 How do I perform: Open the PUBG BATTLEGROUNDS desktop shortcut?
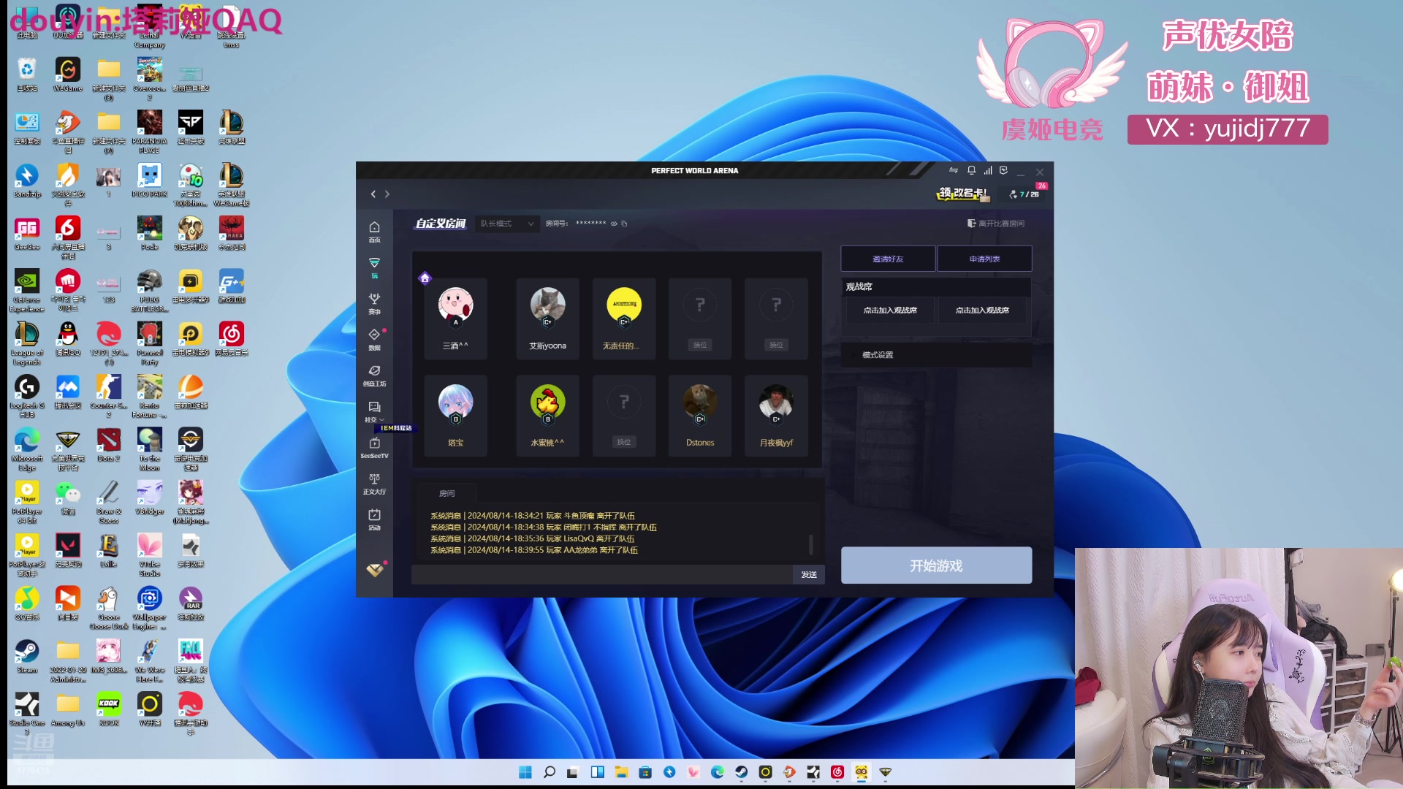[150, 289]
